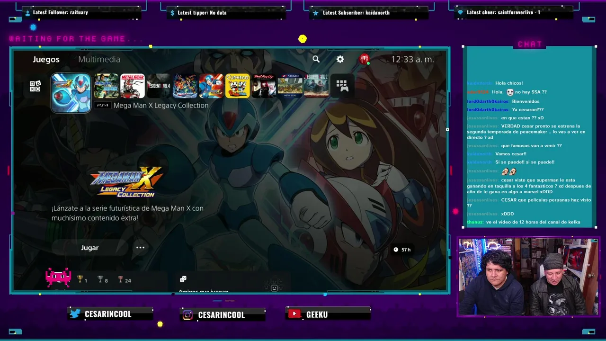Screen dimensions: 606x341
Task: Select the Mega Man tile left of Cuphead
Action: (211, 86)
